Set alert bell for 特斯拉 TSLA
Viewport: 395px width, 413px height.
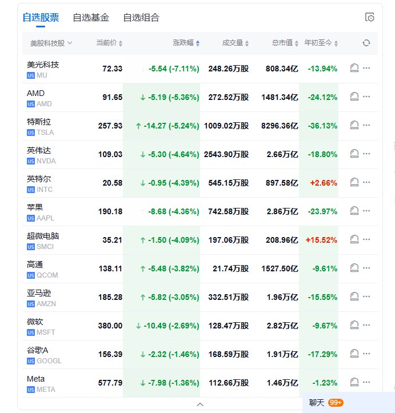pyautogui.click(x=354, y=125)
